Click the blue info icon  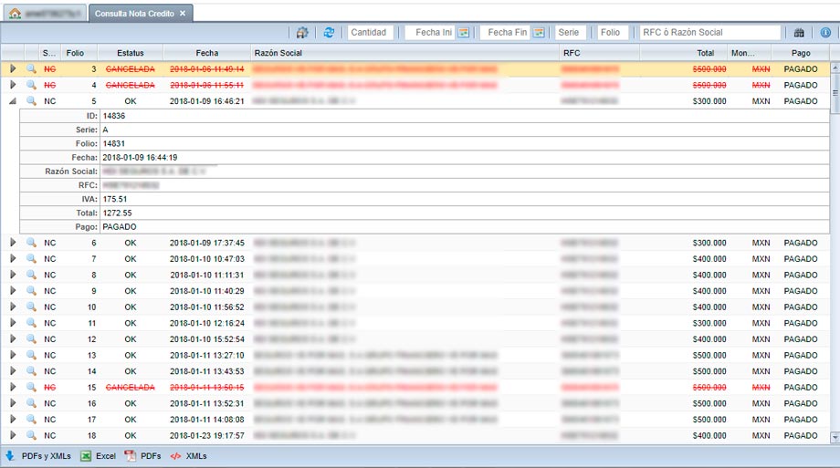point(825,33)
